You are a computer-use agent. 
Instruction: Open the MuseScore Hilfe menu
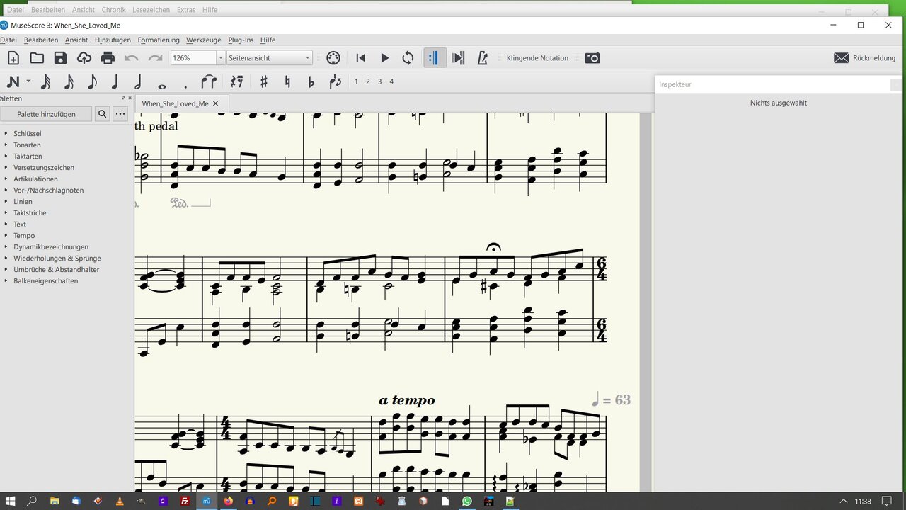pyautogui.click(x=268, y=40)
